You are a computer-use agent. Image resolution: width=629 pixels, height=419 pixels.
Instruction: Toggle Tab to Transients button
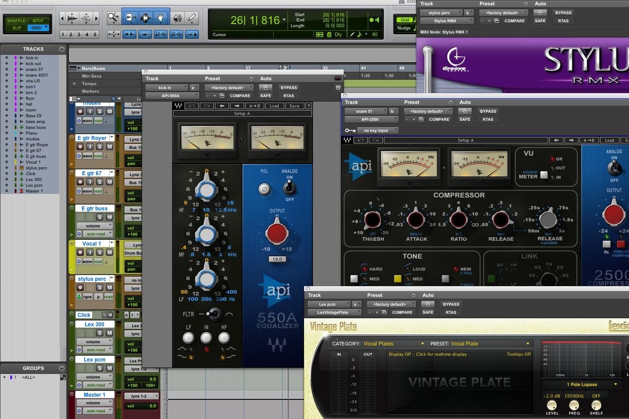click(129, 34)
